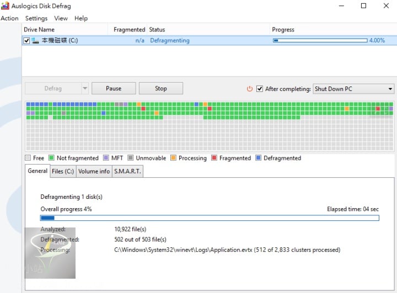Click the Fragmented red legend box

[x=214, y=158]
